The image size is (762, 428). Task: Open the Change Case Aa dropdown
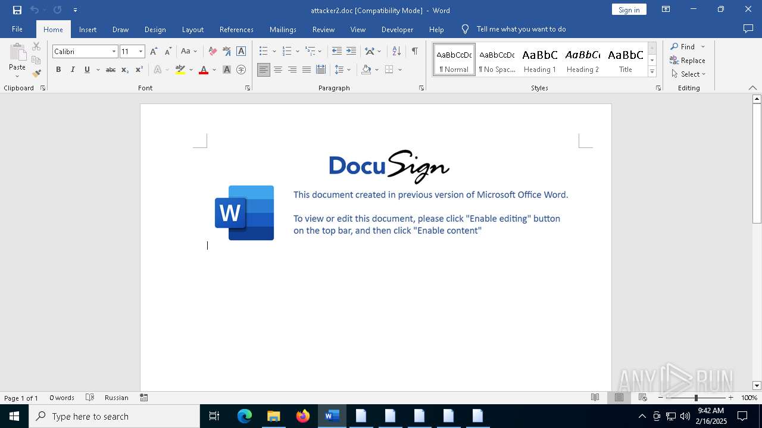[x=189, y=52]
